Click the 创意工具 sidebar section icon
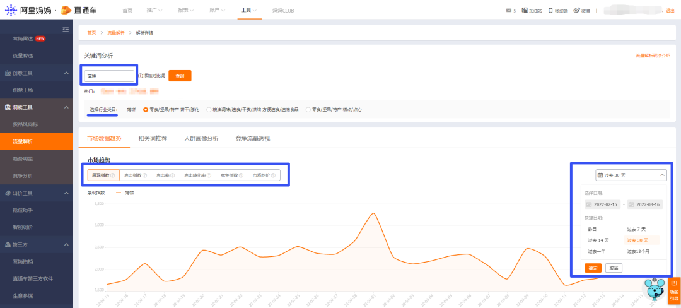 [x=8, y=73]
